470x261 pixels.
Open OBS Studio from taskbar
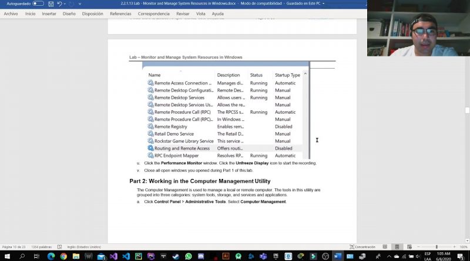tap(325, 256)
